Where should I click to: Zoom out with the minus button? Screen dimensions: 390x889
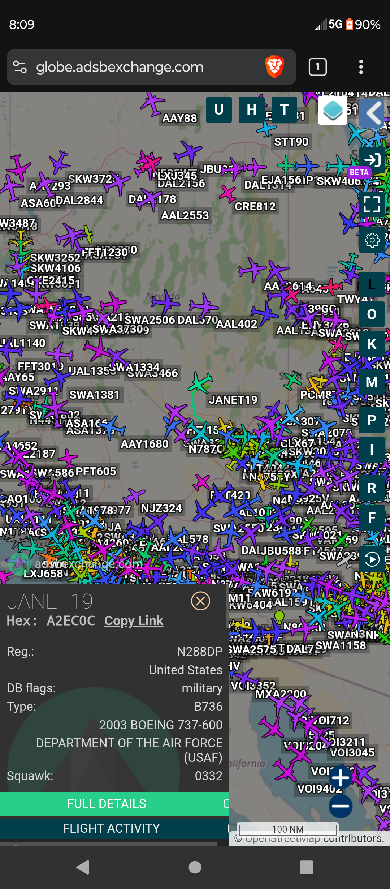(x=341, y=806)
